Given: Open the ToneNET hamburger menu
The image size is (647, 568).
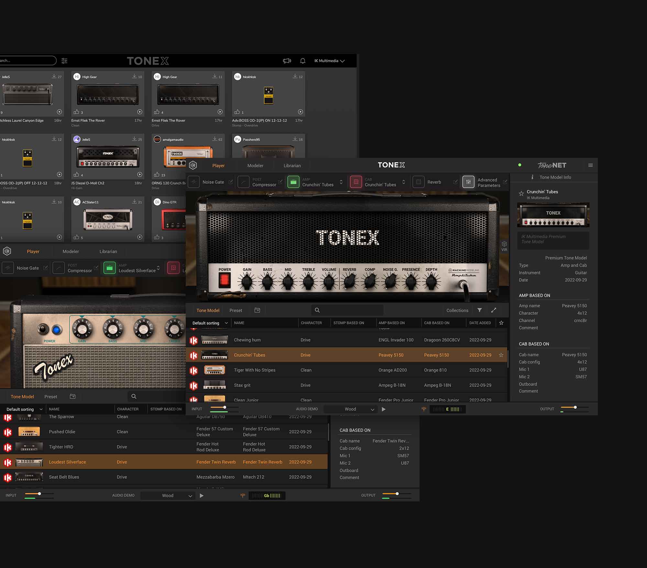Looking at the screenshot, I should pyautogui.click(x=590, y=165).
